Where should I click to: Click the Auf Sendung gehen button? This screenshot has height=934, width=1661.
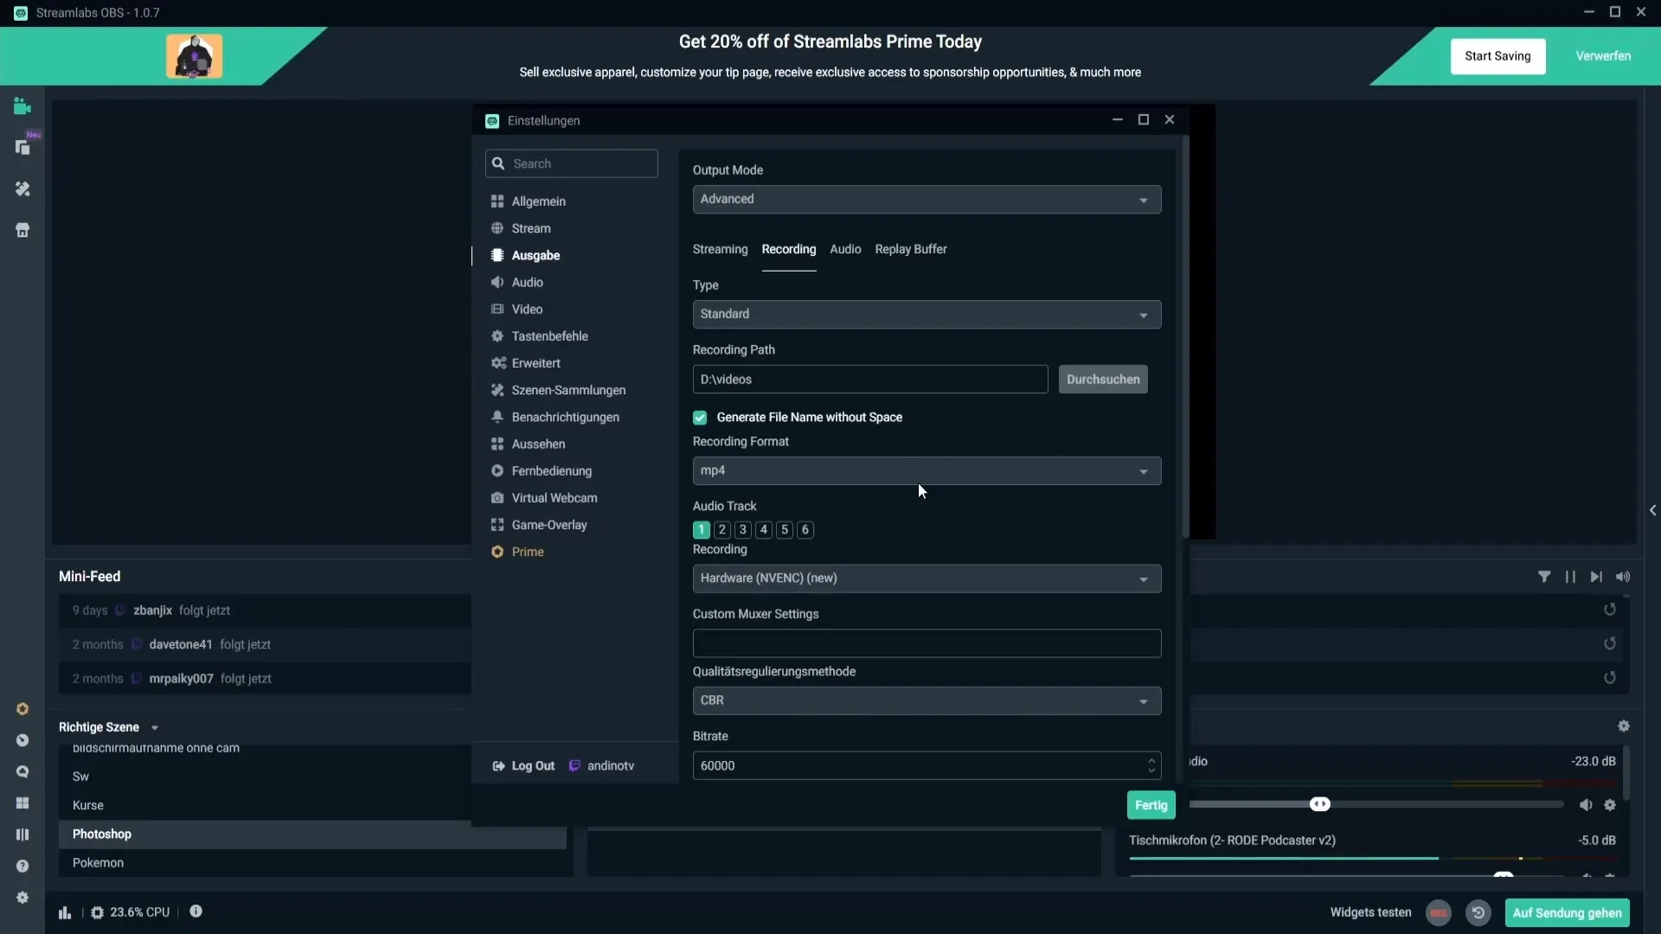[x=1567, y=913]
